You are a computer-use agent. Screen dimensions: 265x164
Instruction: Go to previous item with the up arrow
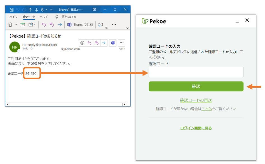[30, 10]
